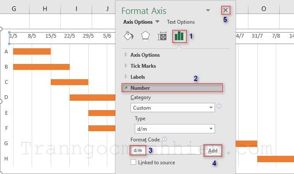
Task: Enable the Linked to source checkbox
Action: tap(133, 162)
